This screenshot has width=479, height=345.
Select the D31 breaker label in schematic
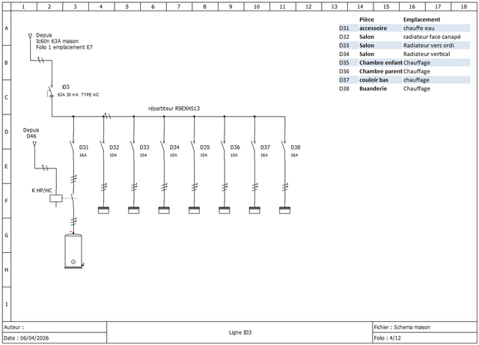pyautogui.click(x=84, y=147)
